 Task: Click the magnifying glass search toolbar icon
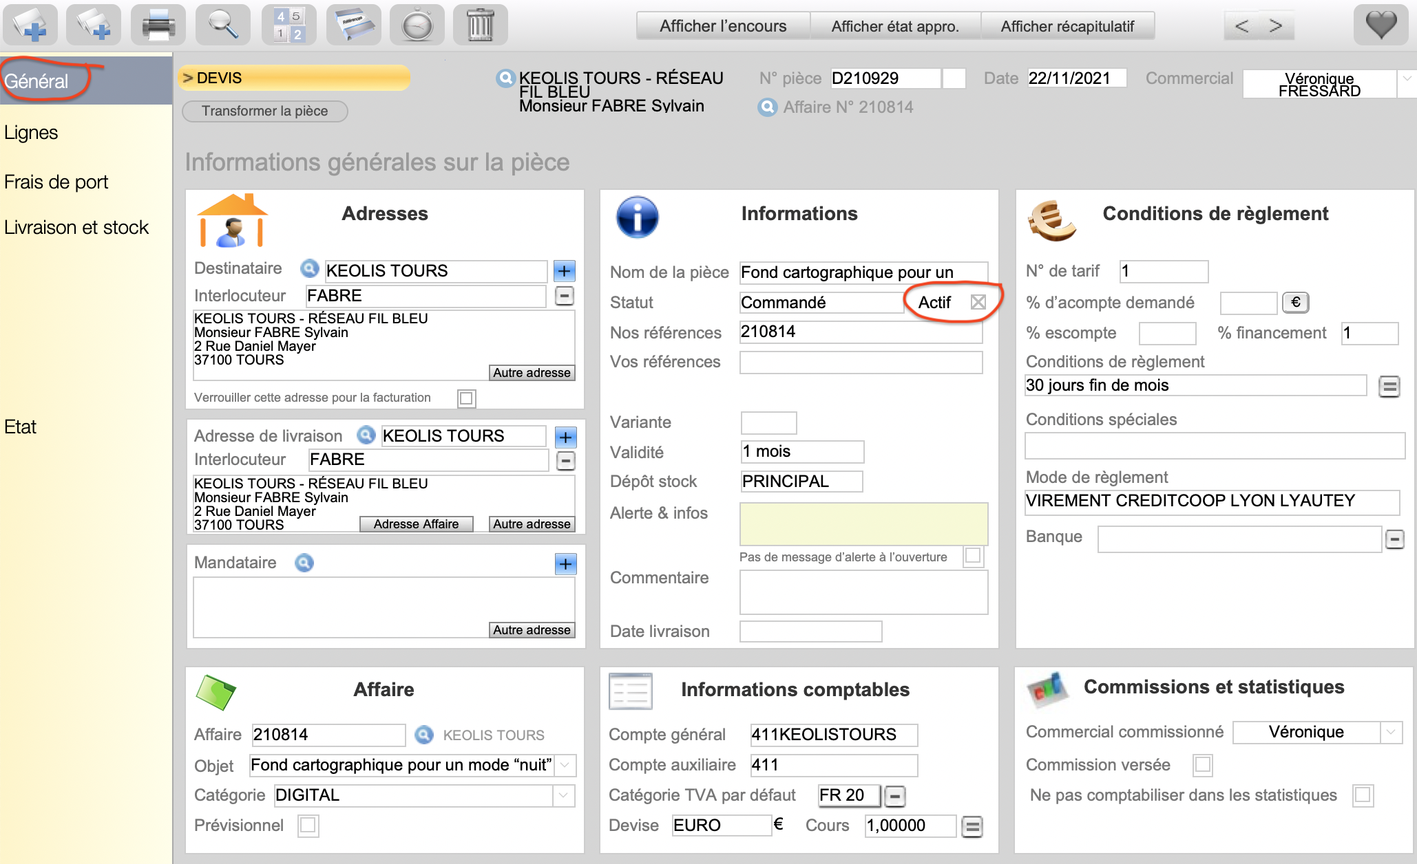[222, 25]
